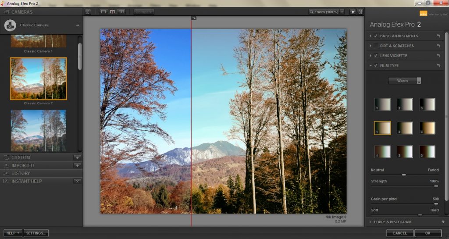449x239 pixels.
Task: Pin the LOUPE & HISTOGRAM panel
Action: (443, 222)
